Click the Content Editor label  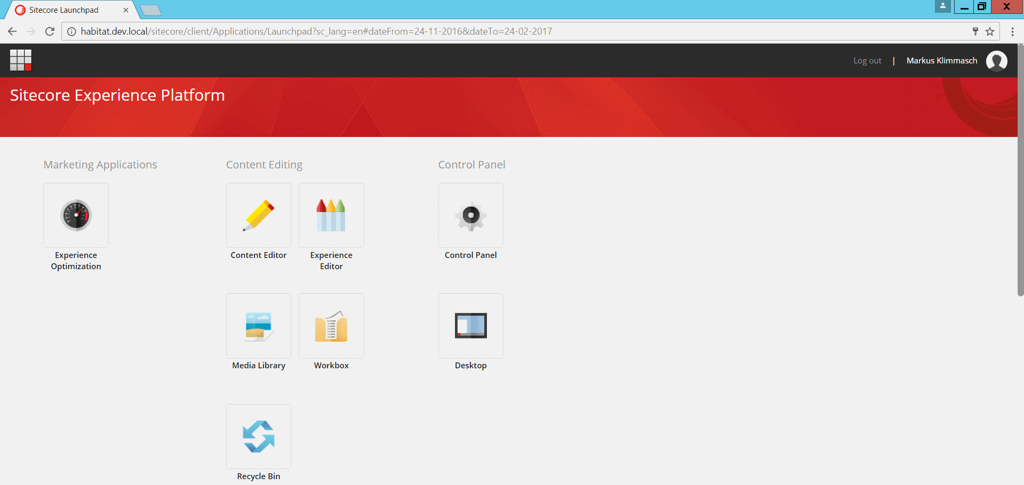point(259,255)
